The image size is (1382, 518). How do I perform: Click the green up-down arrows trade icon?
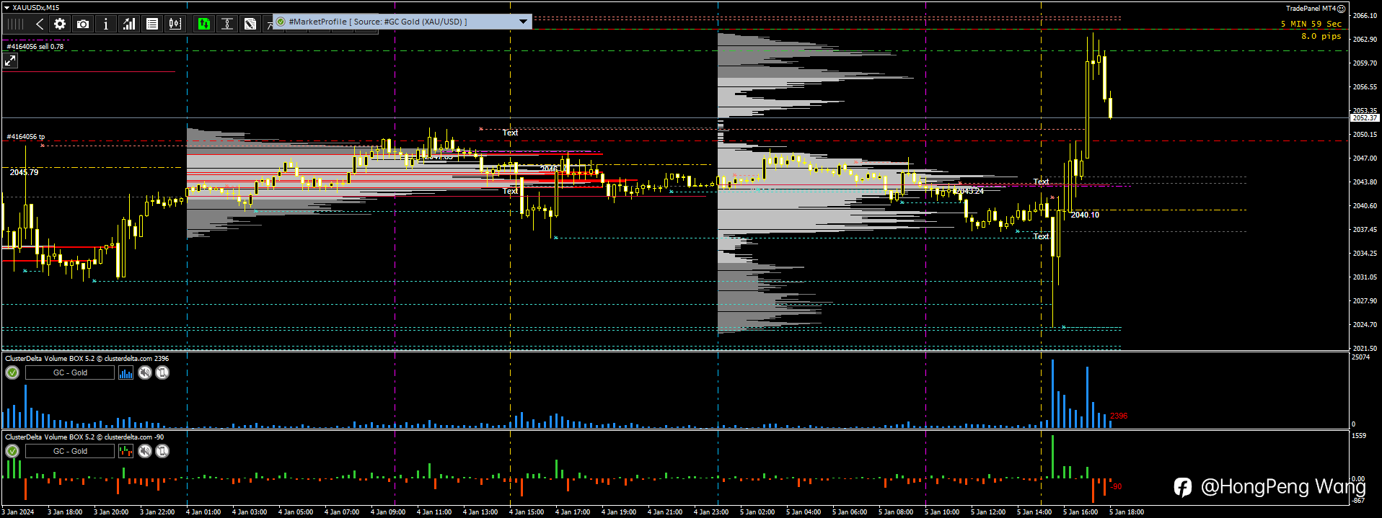coord(204,24)
